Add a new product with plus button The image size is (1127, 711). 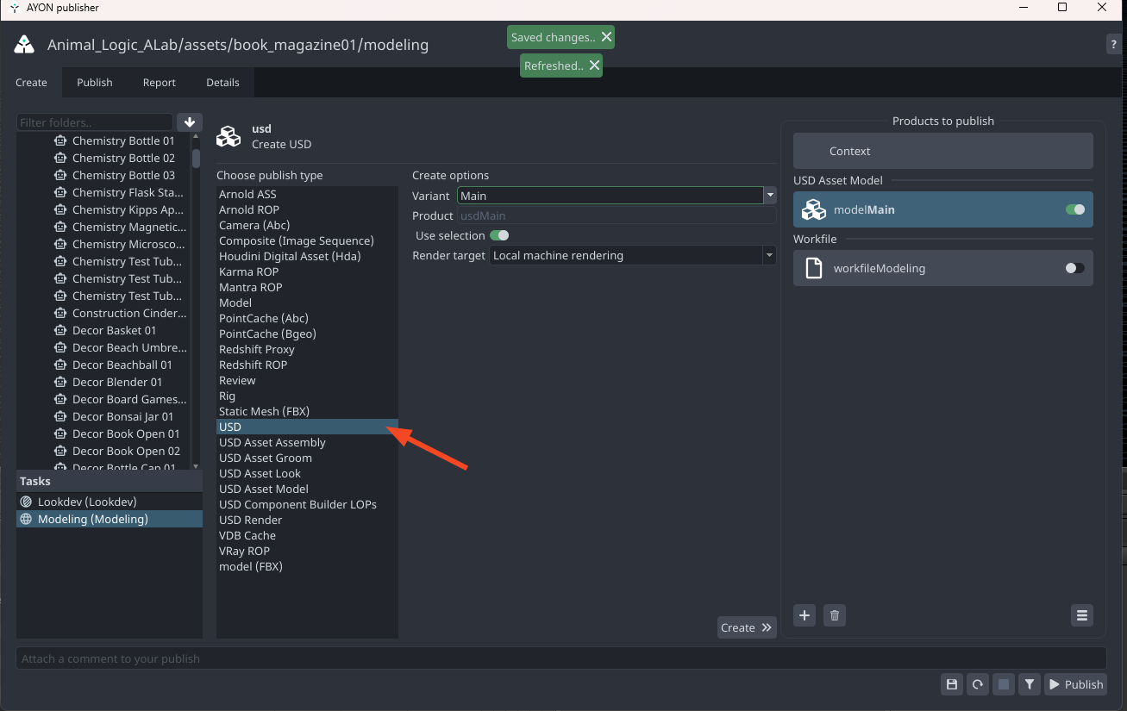click(805, 615)
